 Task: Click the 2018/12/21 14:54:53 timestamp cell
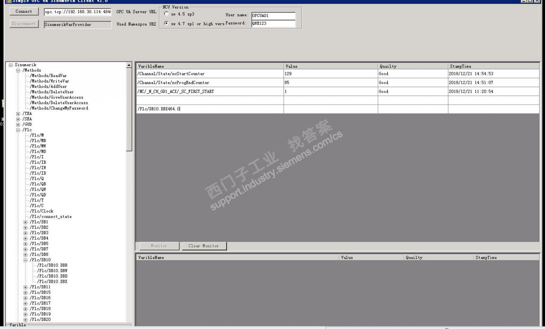(493, 74)
